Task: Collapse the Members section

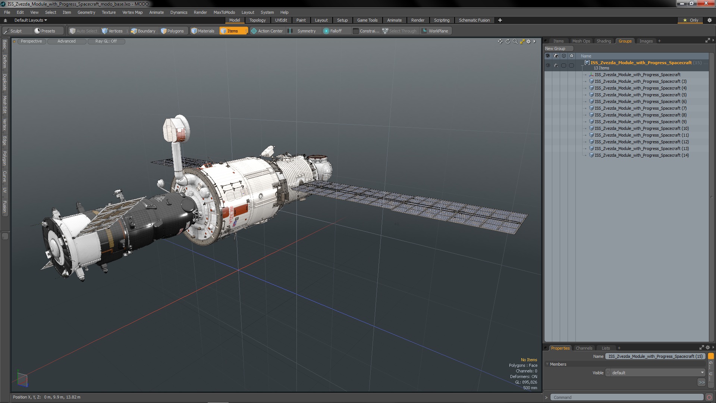Action: (x=547, y=364)
